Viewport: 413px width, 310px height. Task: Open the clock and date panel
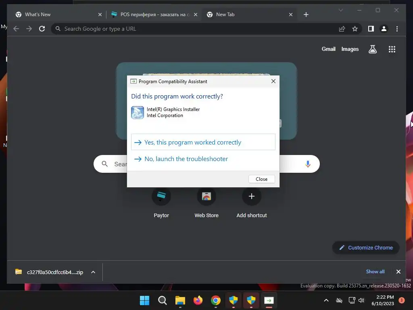(x=382, y=300)
